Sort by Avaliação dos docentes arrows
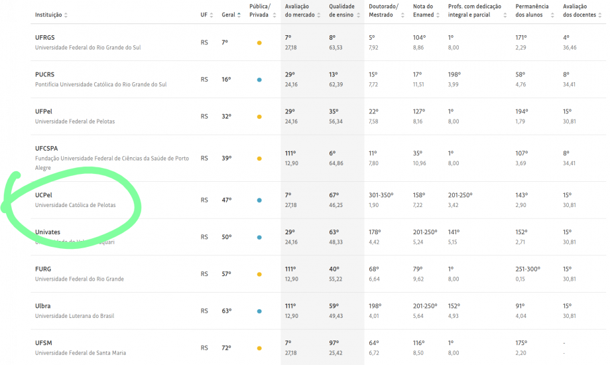 point(599,15)
